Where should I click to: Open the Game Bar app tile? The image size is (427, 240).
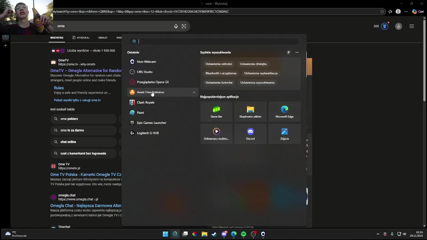click(x=216, y=112)
